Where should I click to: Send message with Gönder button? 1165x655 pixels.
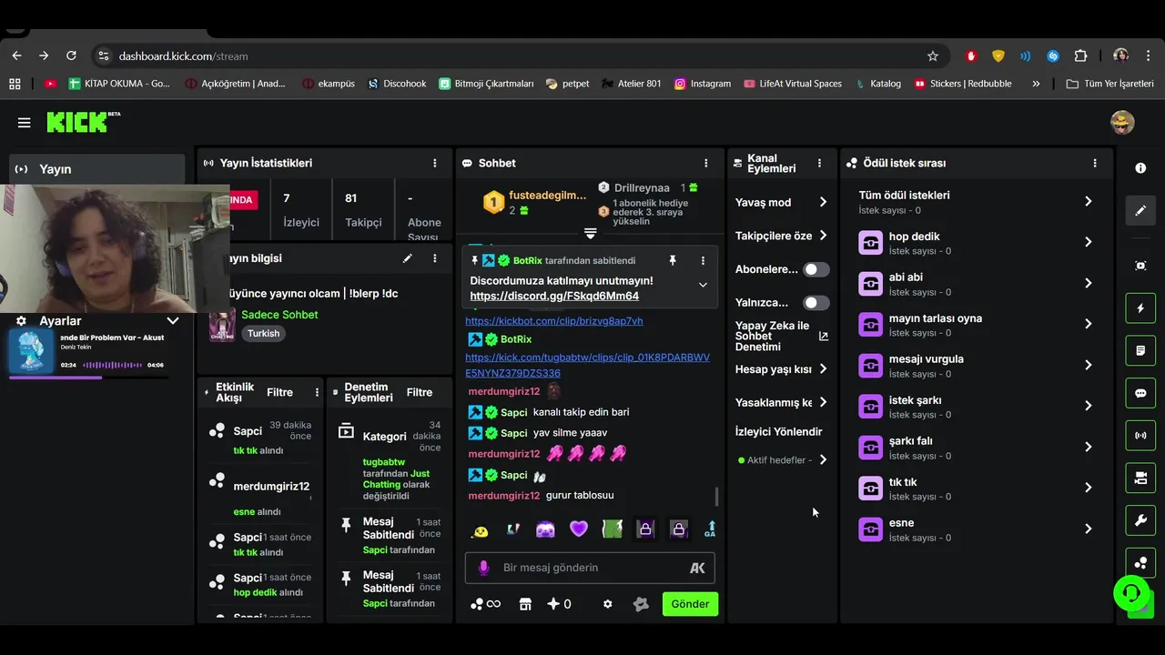pyautogui.click(x=690, y=604)
